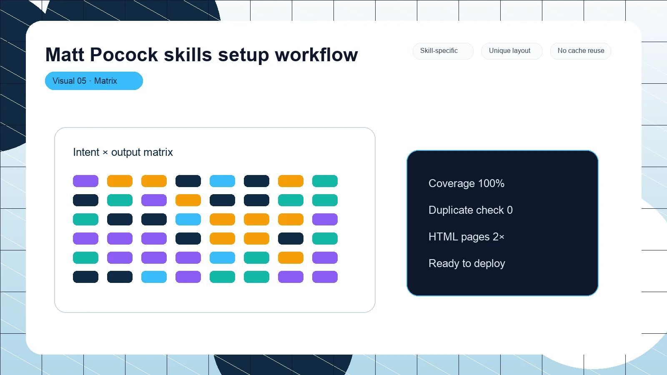The image size is (667, 375).
Task: Click the purple cell starting matrix row one
Action: (x=85, y=181)
